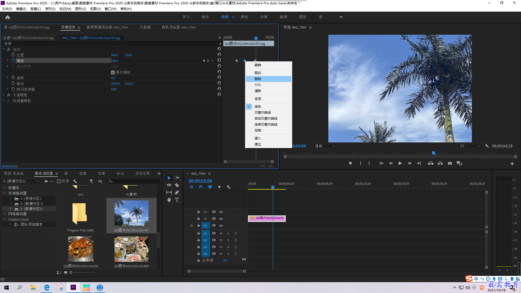Viewport: 521px width, 293px height.
Task: Open timeline display settings wrench
Action: point(228,187)
